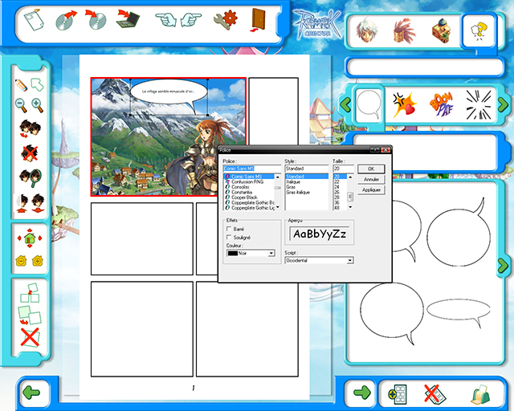
Task: Click the house plus icon
Action: (x=38, y=261)
